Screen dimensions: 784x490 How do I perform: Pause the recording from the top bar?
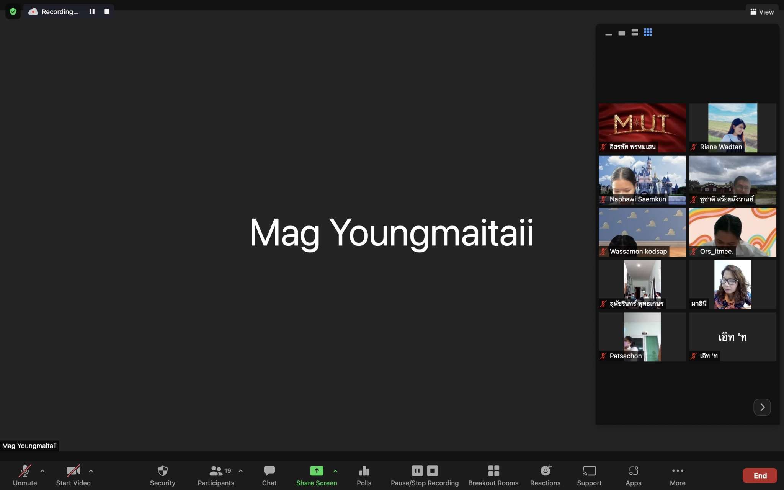(92, 11)
